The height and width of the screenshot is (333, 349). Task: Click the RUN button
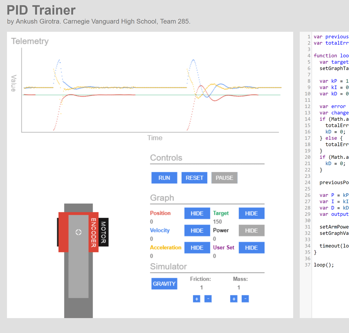pos(164,178)
